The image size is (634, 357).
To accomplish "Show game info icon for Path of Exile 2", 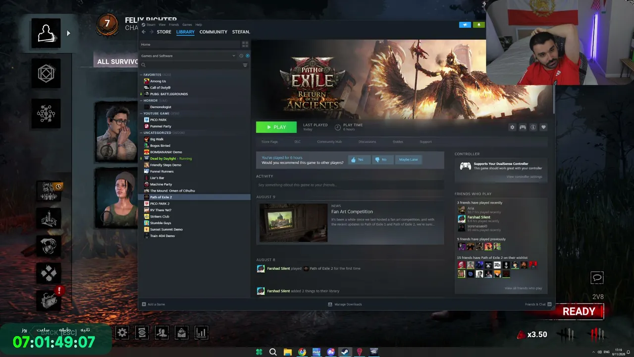I will [x=533, y=127].
